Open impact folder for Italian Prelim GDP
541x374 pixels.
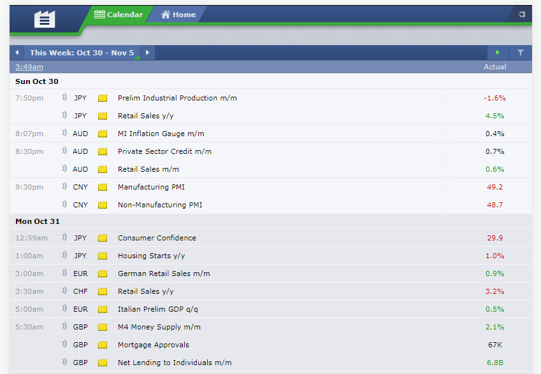coord(103,309)
